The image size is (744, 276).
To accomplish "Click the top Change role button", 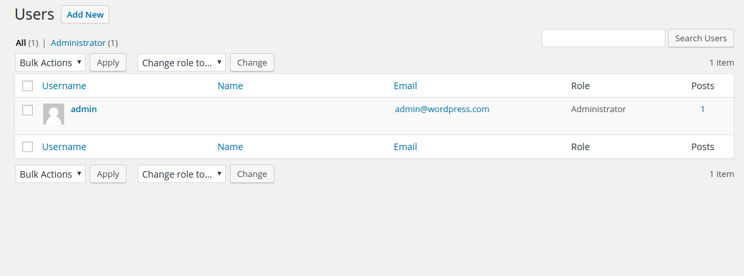I will click(252, 63).
